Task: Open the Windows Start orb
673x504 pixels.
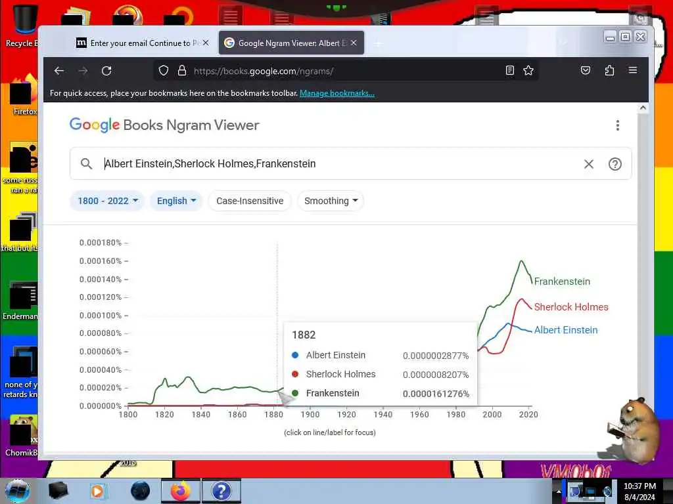Action: point(18,491)
